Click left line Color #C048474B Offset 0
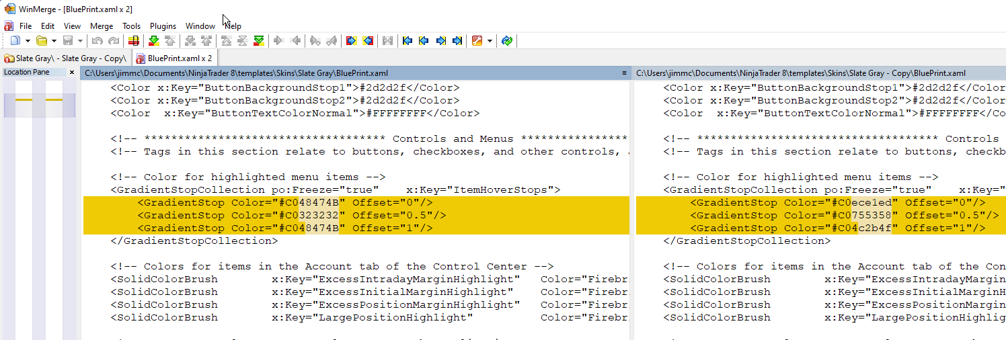 356,203
